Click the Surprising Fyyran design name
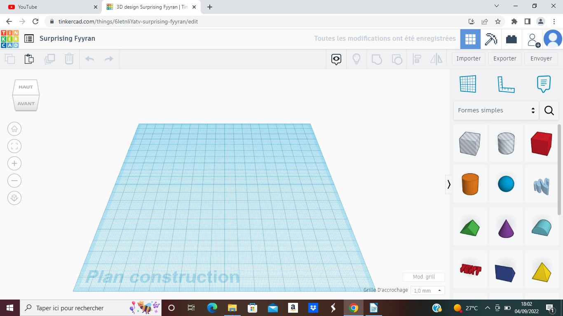The height and width of the screenshot is (316, 563). [67, 38]
